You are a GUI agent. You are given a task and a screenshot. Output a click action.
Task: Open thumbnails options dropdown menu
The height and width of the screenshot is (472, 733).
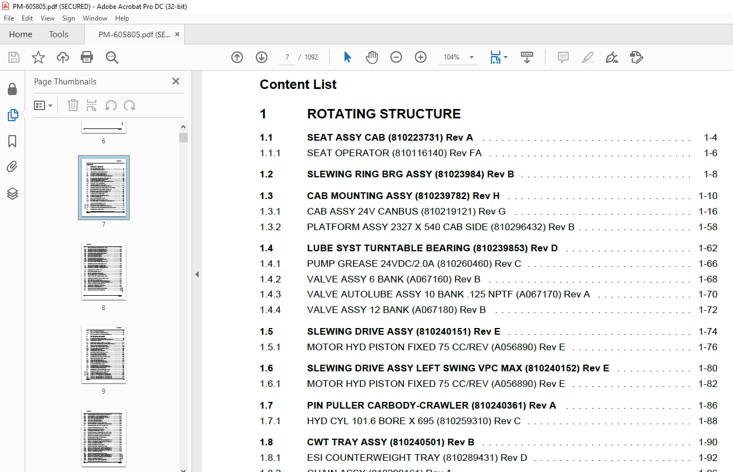43,105
